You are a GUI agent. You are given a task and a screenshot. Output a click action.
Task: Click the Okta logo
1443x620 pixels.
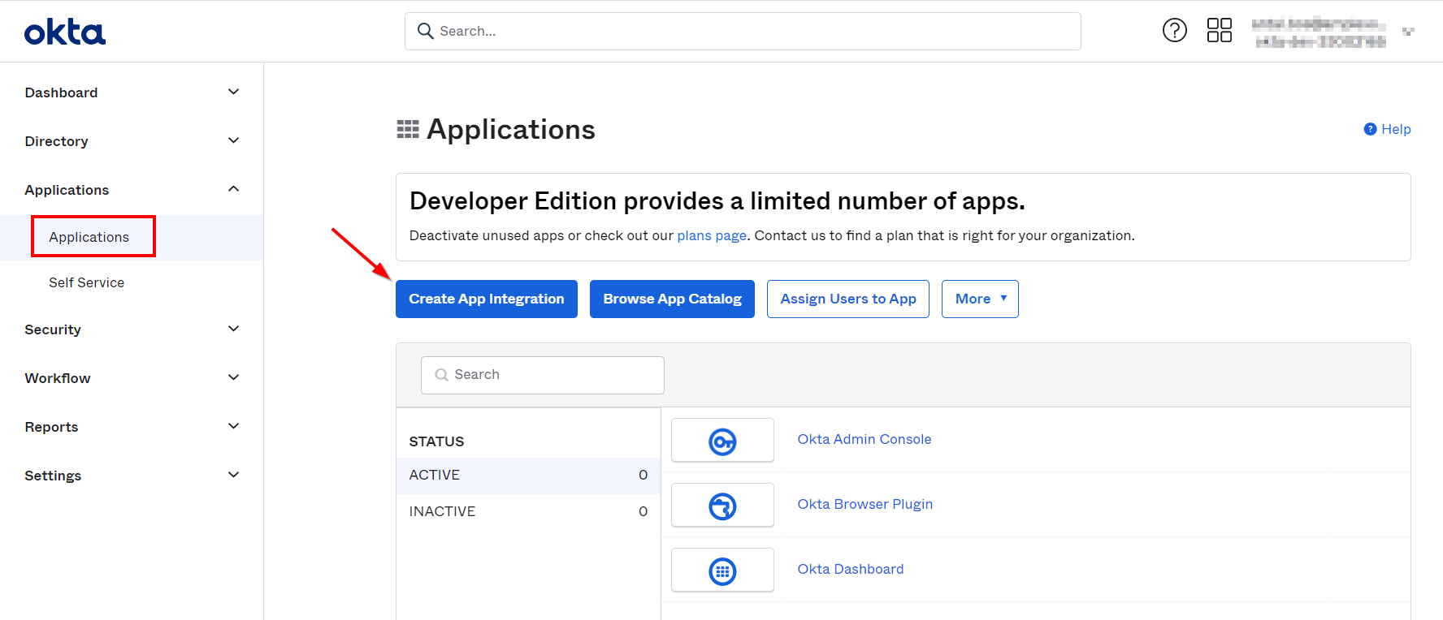65,32
